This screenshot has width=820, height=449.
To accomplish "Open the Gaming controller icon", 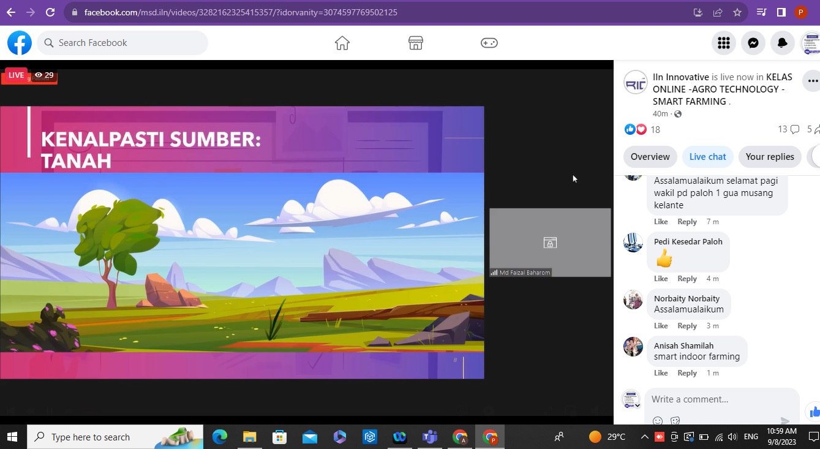I will point(489,43).
